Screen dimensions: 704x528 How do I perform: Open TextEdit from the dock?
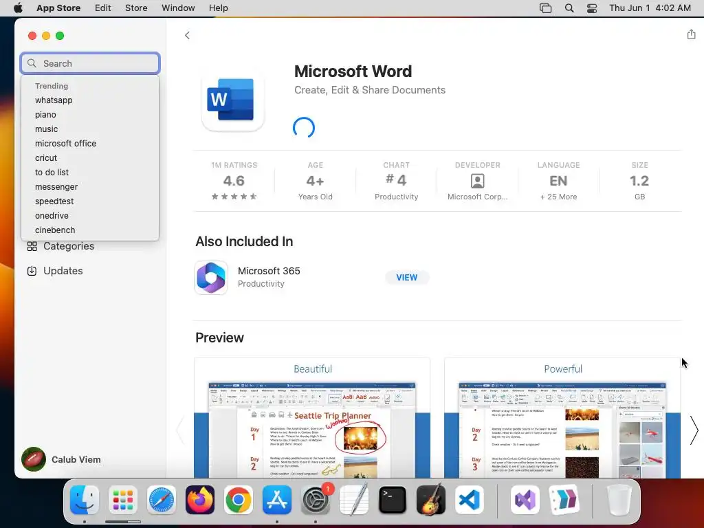pyautogui.click(x=354, y=500)
